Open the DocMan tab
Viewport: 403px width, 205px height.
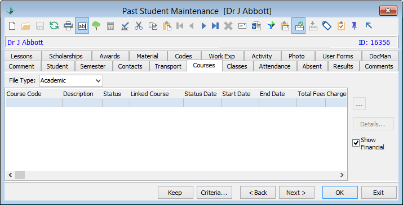tap(380, 56)
